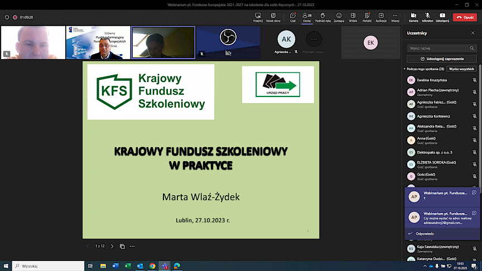Screen dimensions: 482x271
Task: Raise hand with Podnieś rękę
Action: (323, 17)
